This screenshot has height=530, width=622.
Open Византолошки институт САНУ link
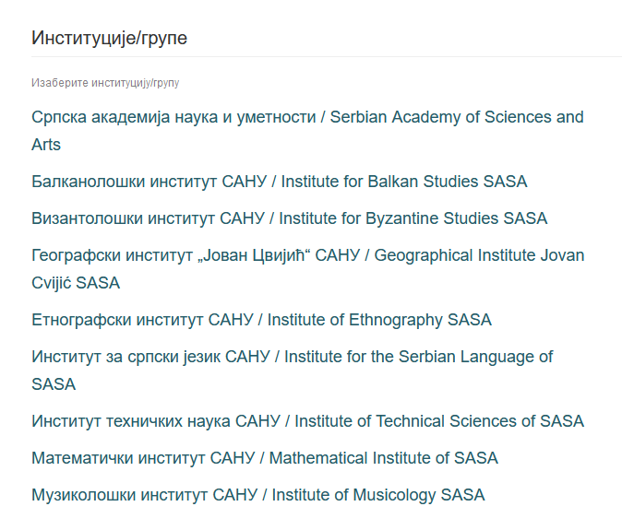[x=148, y=218]
